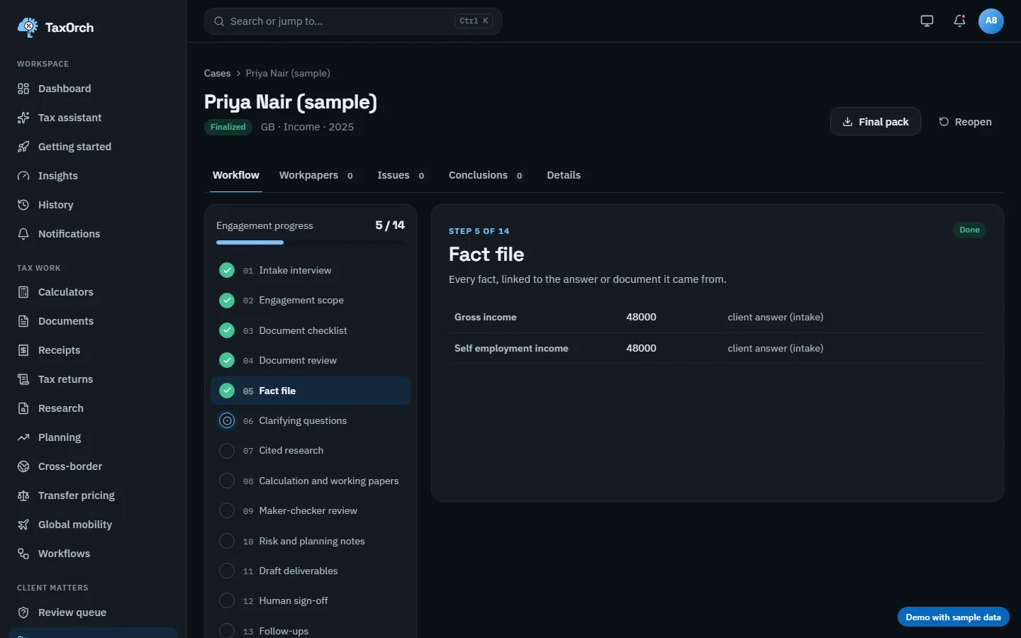The width and height of the screenshot is (1021, 638).
Task: Click the Cases breadcrumb link
Action: 217,73
